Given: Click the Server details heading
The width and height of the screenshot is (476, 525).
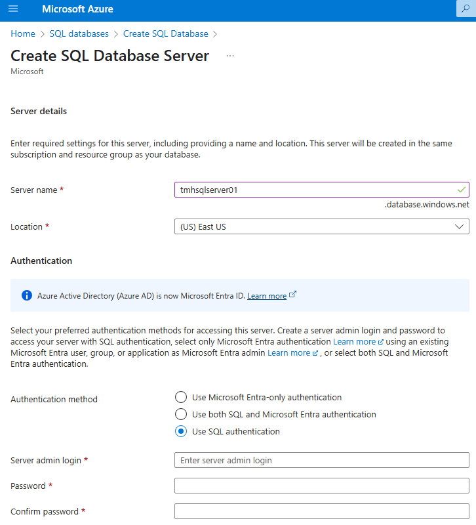Looking at the screenshot, I should click(39, 111).
